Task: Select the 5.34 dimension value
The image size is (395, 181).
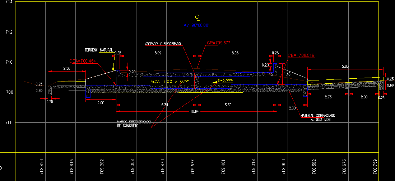Action: point(165,105)
